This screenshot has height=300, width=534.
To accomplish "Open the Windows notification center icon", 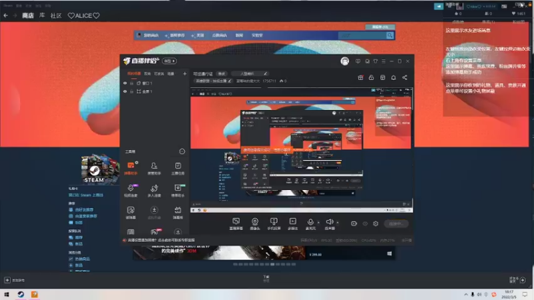I will point(525,295).
